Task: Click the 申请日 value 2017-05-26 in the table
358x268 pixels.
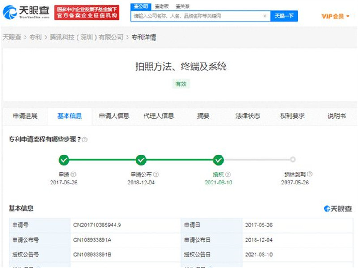Action: tap(259, 225)
